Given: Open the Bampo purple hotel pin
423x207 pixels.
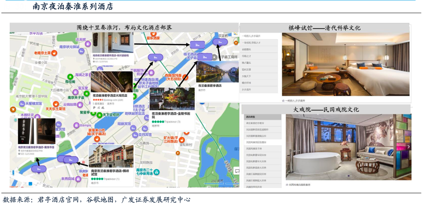Looking at the screenshot, I should [76, 125].
